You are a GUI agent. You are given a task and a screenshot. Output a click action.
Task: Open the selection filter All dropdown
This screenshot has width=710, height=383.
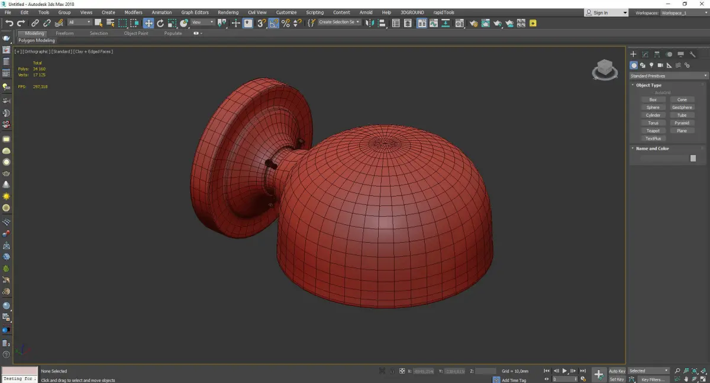79,22
